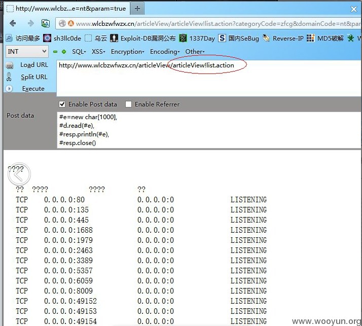Click the browser forward arrow
This screenshot has height=326, width=362.
coord(30,23)
